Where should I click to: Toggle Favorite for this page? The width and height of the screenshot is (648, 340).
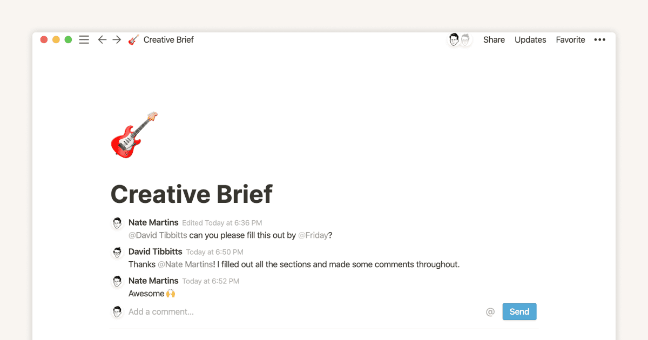570,39
